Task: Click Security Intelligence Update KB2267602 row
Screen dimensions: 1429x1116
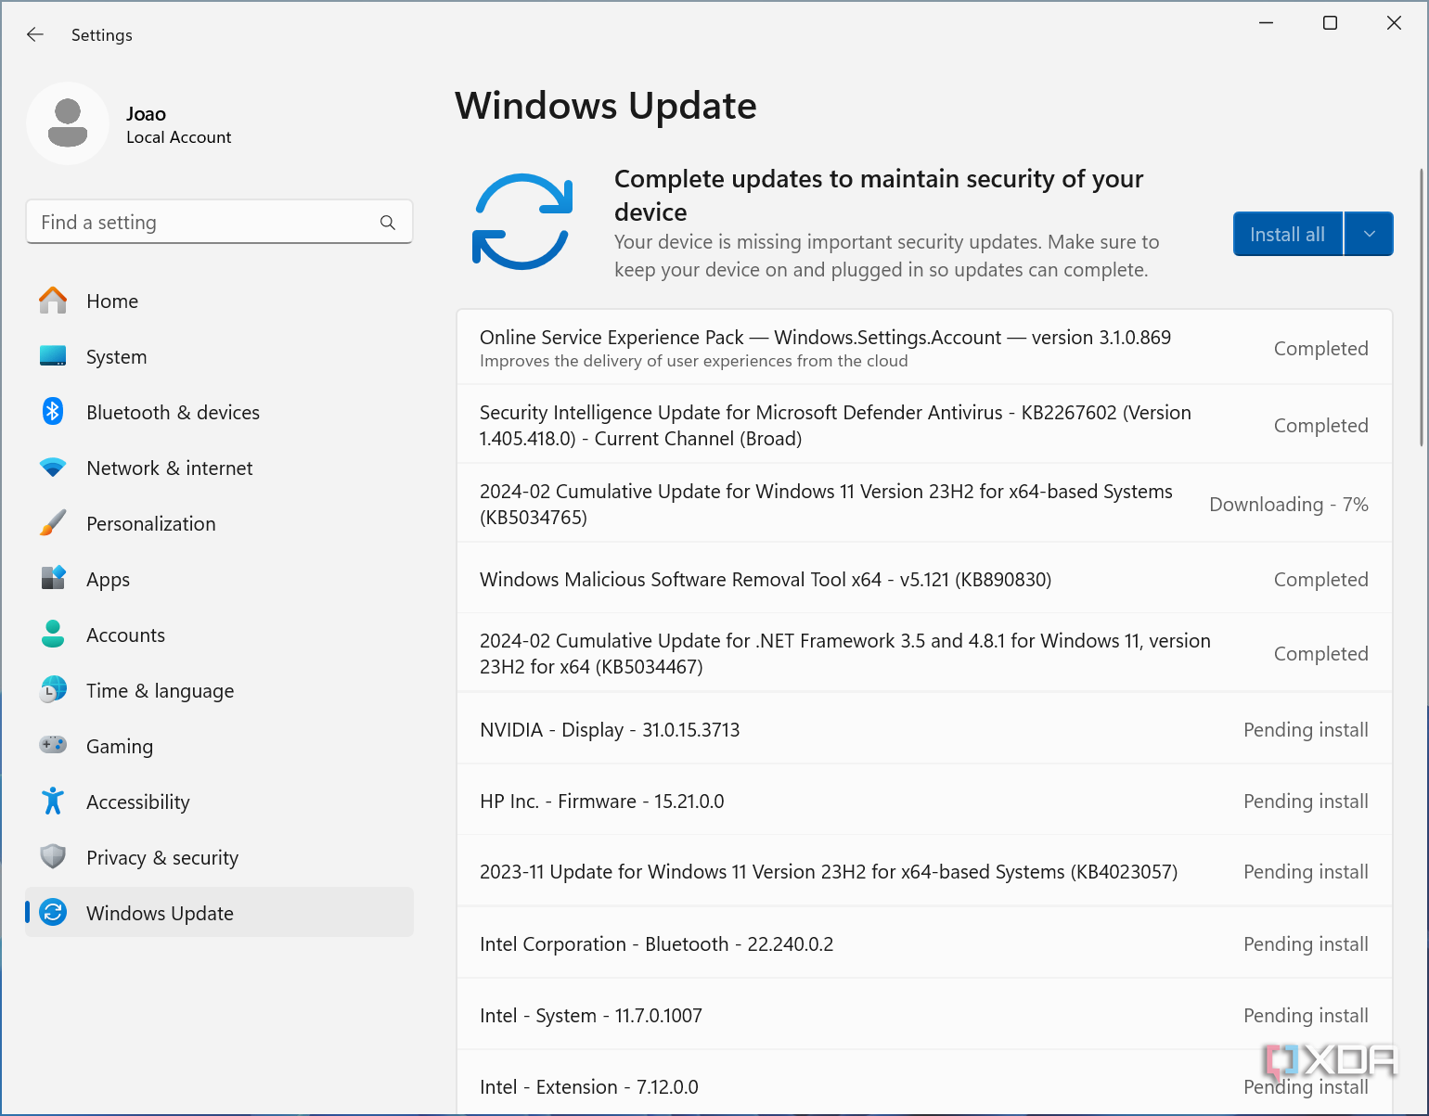Action: coord(924,425)
